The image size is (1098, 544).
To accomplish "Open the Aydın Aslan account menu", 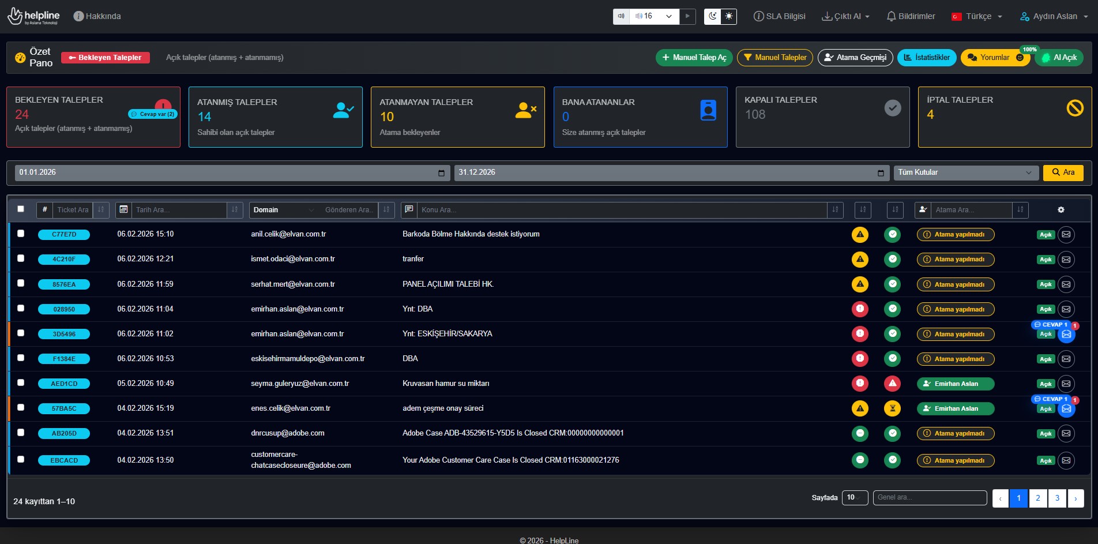I will point(1054,16).
